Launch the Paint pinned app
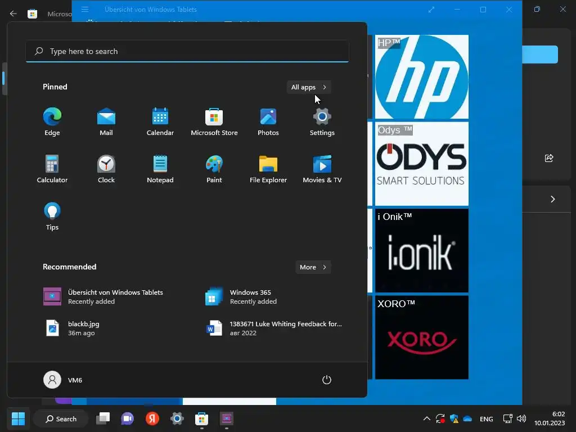The width and height of the screenshot is (576, 432). pyautogui.click(x=214, y=169)
